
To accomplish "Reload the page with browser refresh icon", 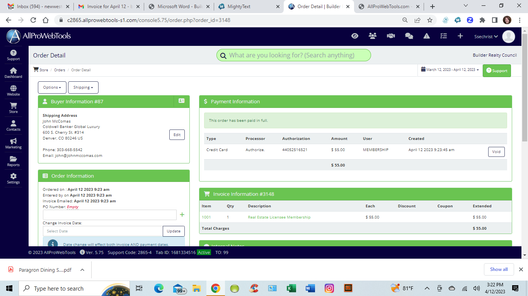I will (33, 20).
